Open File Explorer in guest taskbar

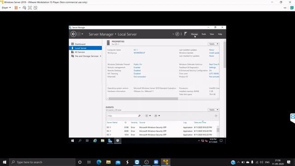click(x=102, y=141)
